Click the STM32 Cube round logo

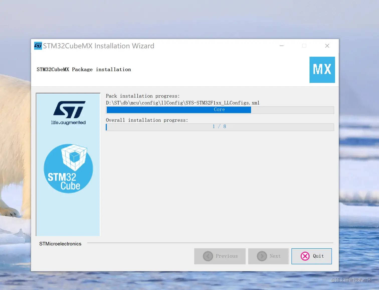point(68,168)
